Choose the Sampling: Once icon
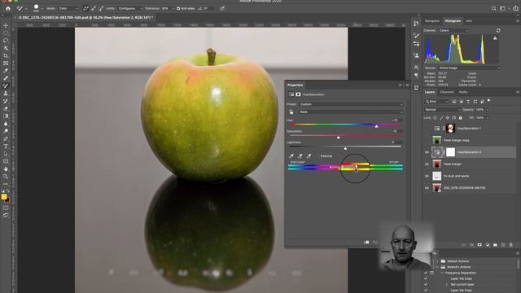The image size is (521, 293). click(x=94, y=8)
